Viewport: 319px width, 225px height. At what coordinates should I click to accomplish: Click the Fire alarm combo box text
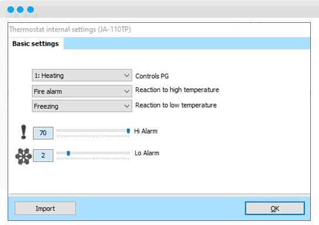point(48,91)
